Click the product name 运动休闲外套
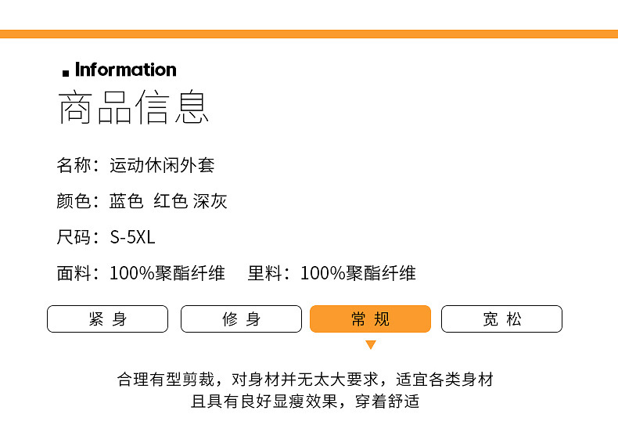 [162, 165]
